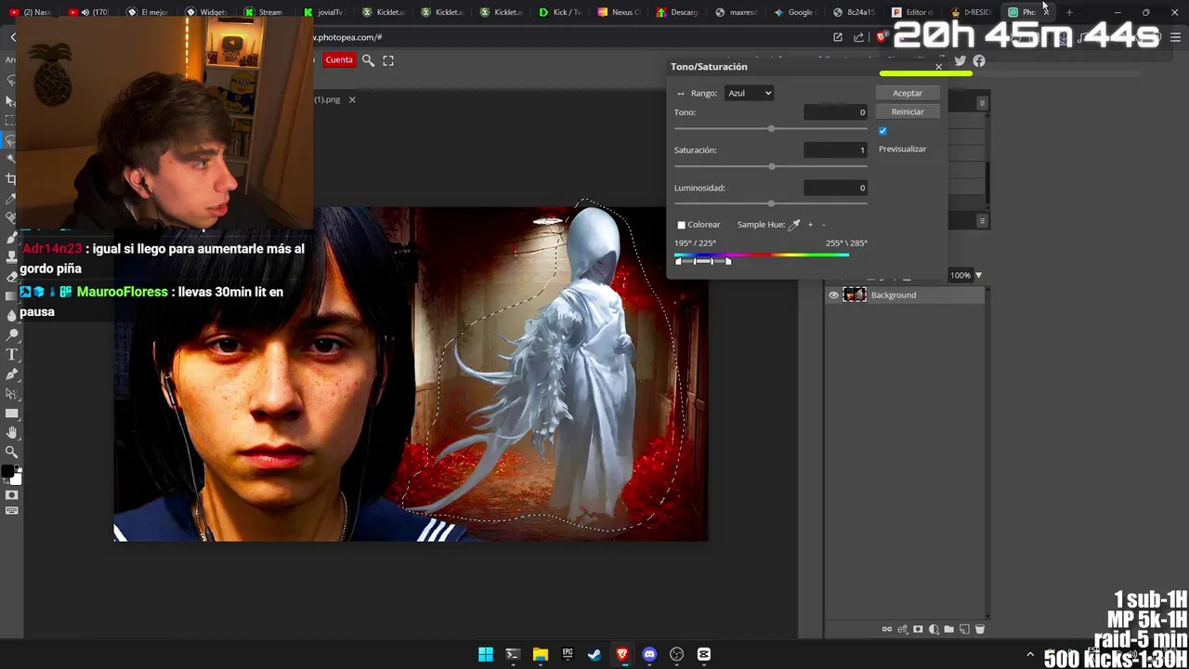Switch to the Editor browser tab
The width and height of the screenshot is (1189, 669).
(x=912, y=12)
